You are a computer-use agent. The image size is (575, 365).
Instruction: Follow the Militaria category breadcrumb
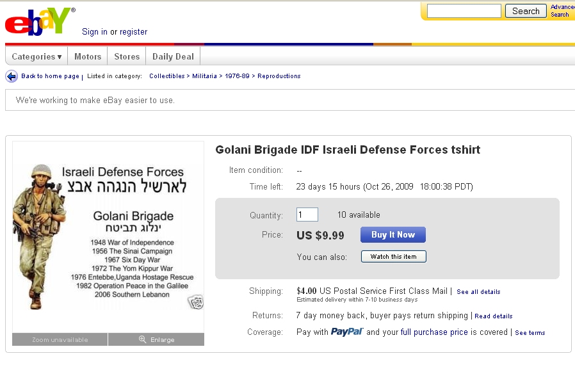[x=206, y=76]
